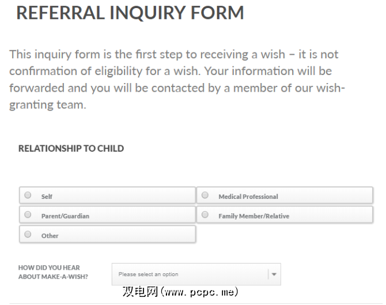Click the words "granting team" in the paragraph

coord(47,106)
